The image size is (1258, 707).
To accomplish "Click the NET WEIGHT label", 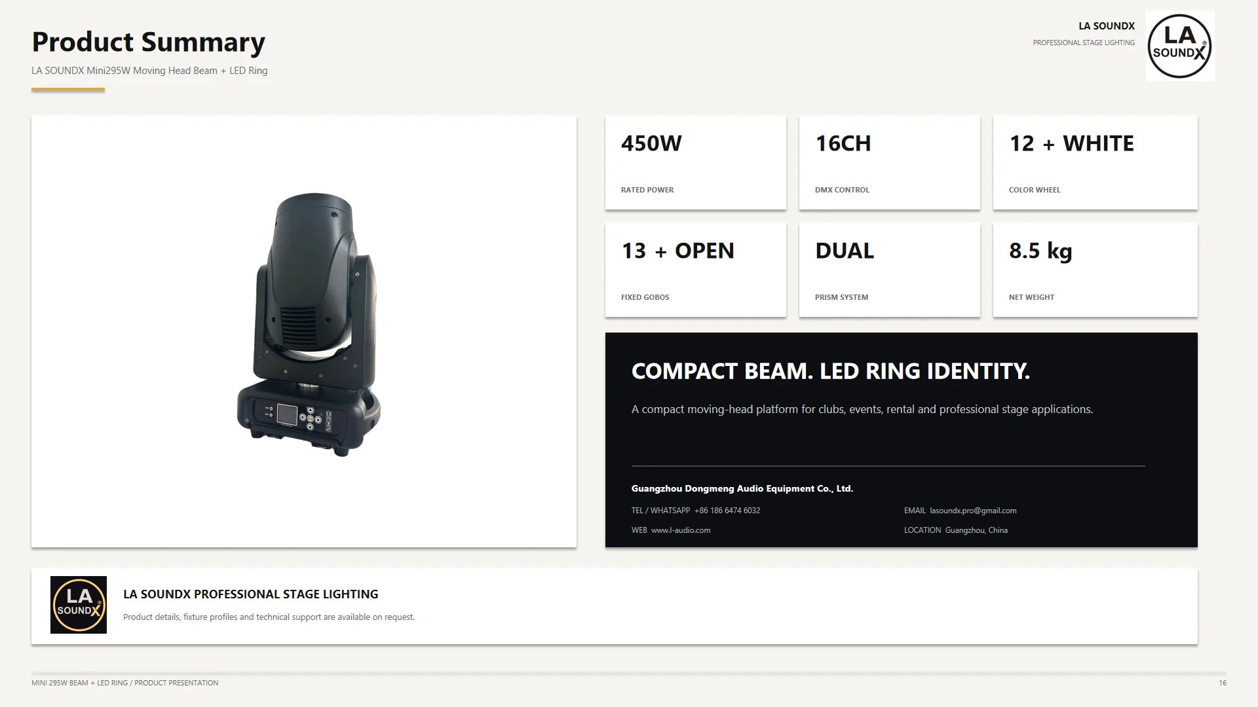I will coord(1031,297).
